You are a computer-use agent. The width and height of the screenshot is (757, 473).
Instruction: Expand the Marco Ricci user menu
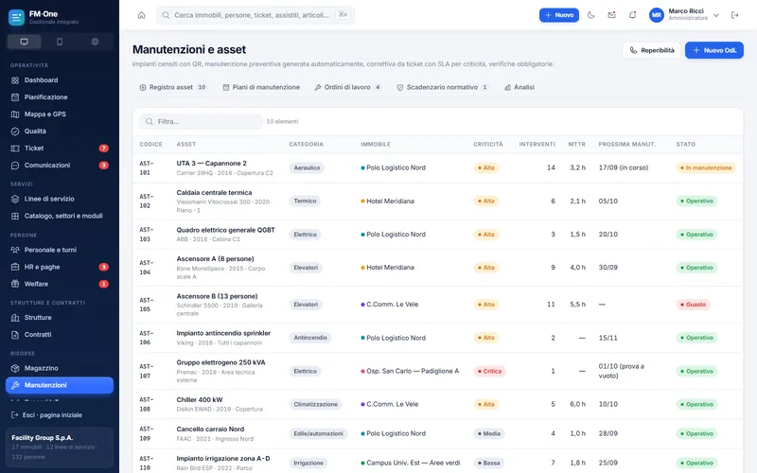(684, 15)
